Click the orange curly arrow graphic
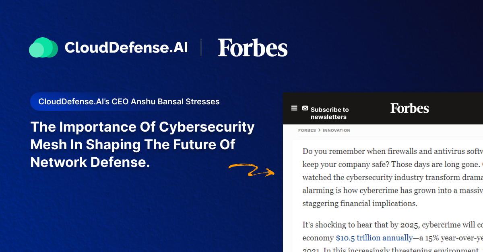 252,170
